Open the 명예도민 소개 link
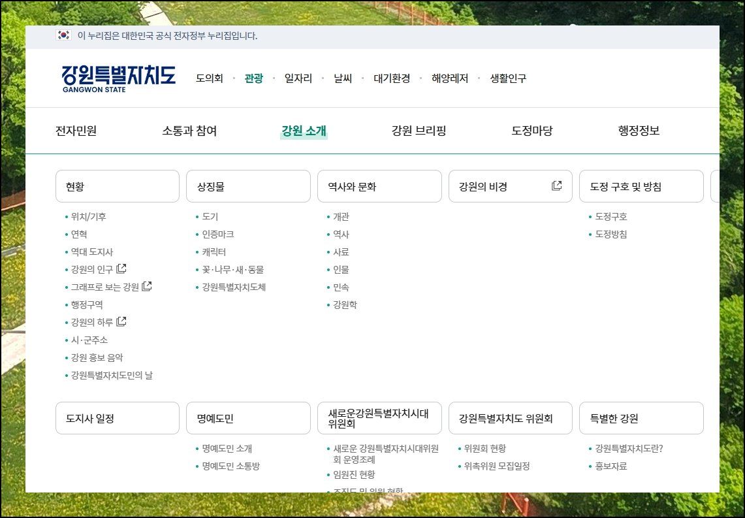 point(228,449)
